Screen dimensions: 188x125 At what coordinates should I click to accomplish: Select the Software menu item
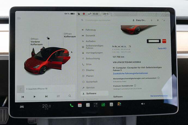tap(95, 93)
